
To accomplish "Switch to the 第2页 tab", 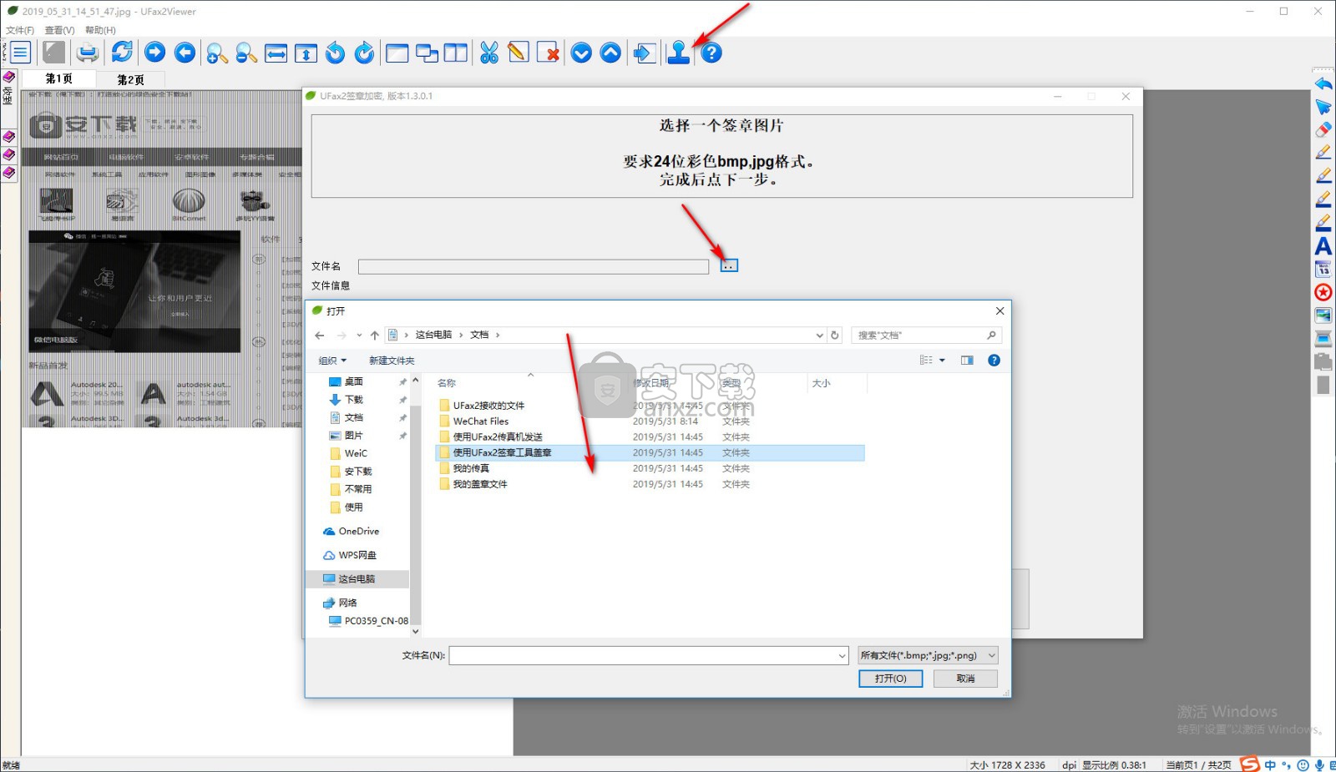I will pyautogui.click(x=130, y=79).
